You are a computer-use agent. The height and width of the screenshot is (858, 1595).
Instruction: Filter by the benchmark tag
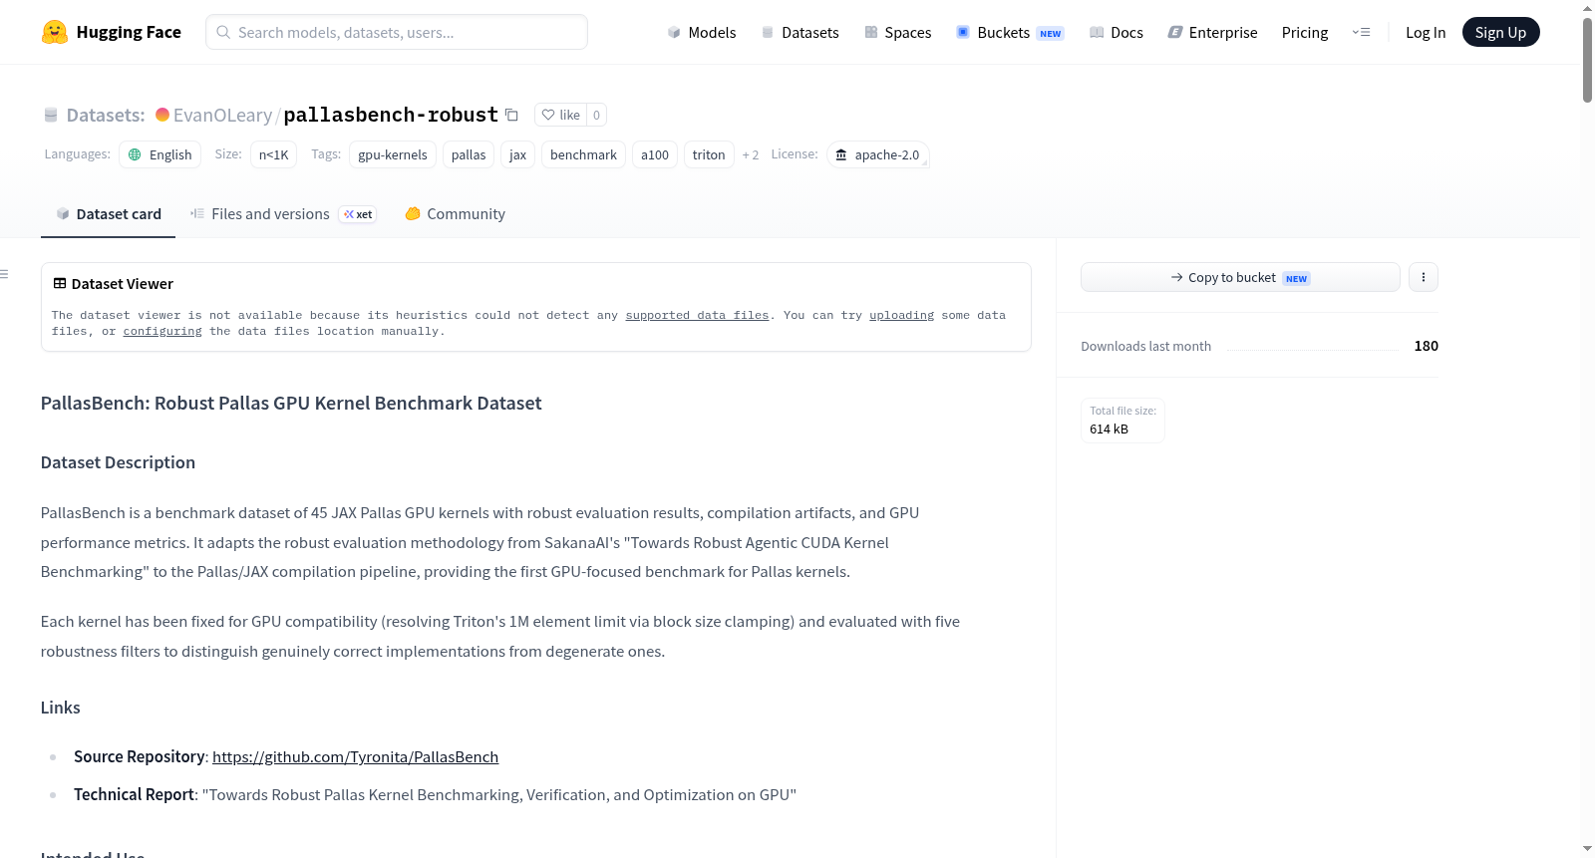[583, 154]
